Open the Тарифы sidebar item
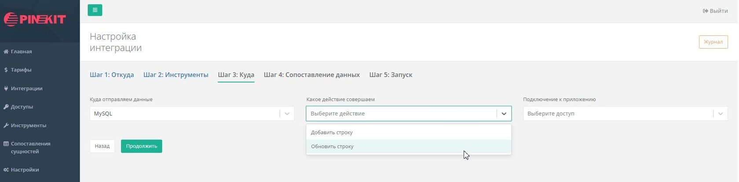This screenshot has width=739, height=182. (21, 70)
